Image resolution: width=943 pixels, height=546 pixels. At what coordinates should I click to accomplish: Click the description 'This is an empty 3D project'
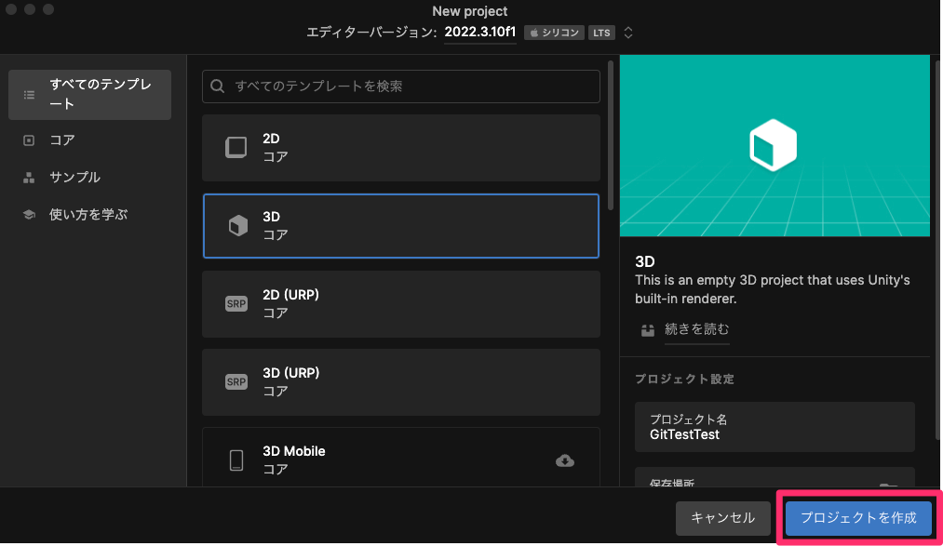point(773,289)
